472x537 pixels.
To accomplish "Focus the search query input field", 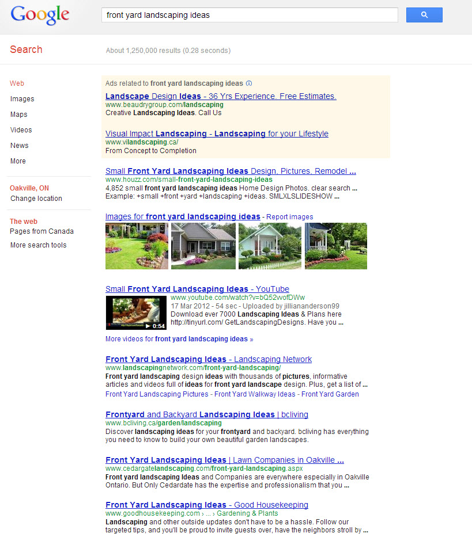I will [250, 15].
